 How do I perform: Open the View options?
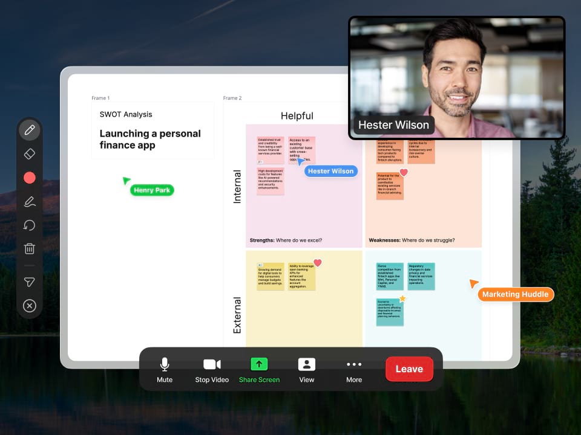pos(307,369)
